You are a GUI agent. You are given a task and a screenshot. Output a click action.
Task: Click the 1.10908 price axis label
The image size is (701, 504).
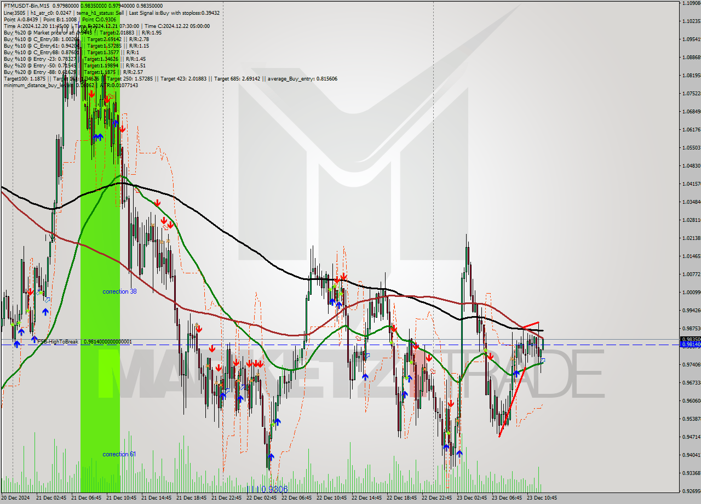pos(691,3)
